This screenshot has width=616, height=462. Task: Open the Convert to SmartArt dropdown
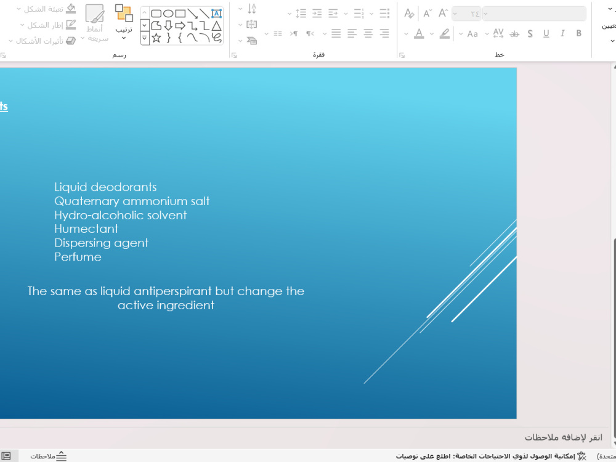[248, 40]
